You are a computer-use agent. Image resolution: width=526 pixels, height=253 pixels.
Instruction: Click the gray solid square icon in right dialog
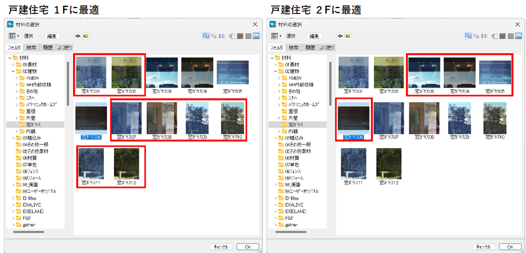pyautogui.click(x=511, y=36)
